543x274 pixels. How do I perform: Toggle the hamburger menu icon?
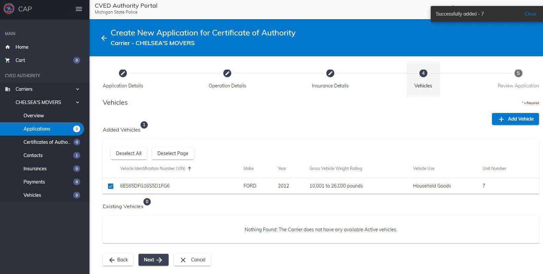79,9
